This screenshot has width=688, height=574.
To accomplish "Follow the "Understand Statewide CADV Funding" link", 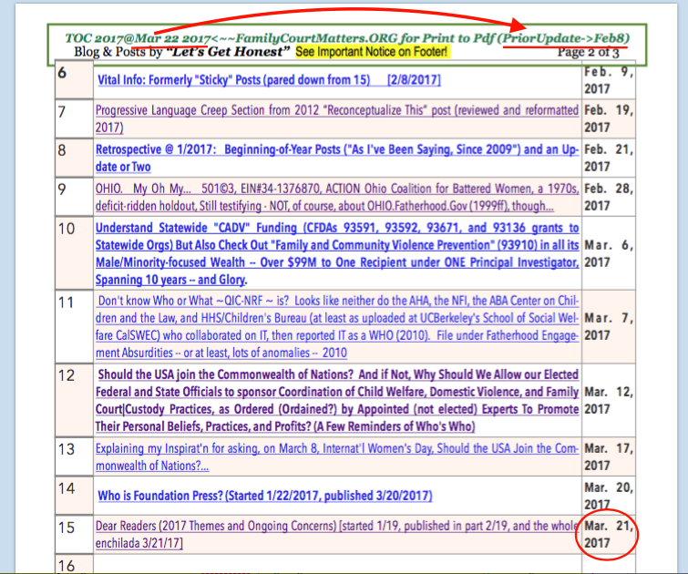I will [x=337, y=245].
